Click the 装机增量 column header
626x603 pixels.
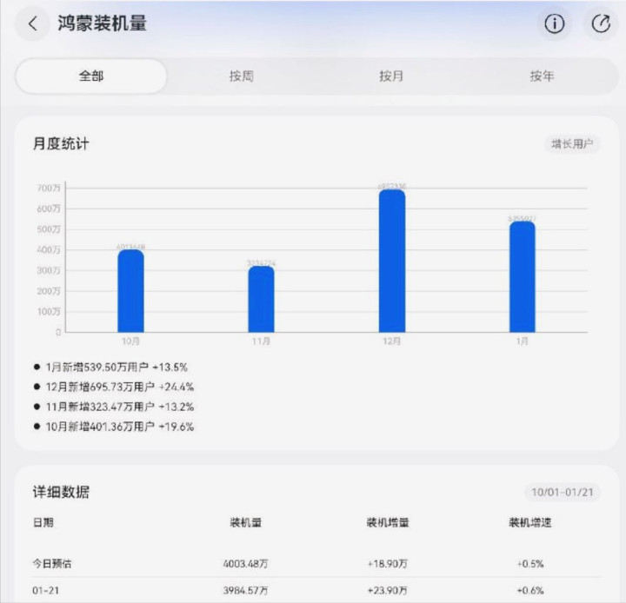click(388, 522)
